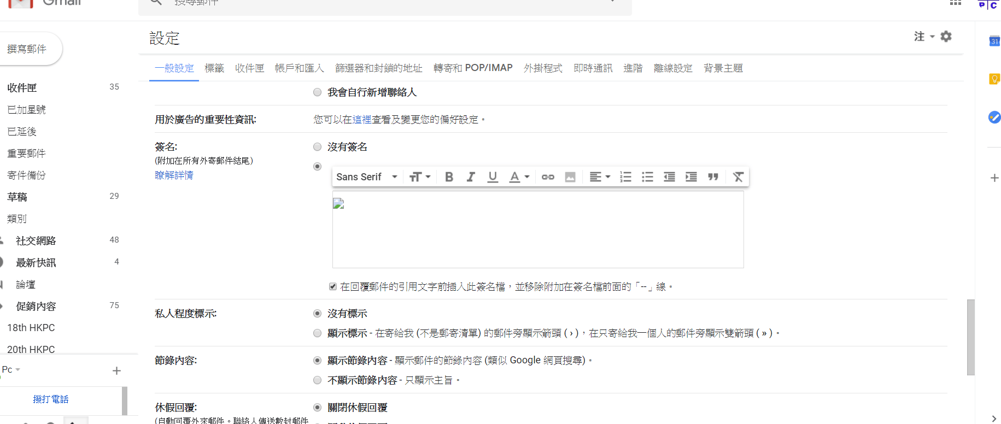1001x424 pixels.
Task: Apply bulleted list to signature
Action: (x=647, y=177)
